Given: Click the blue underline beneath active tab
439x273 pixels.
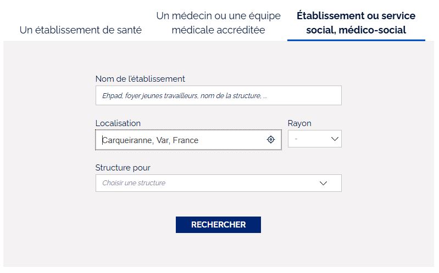Looking at the screenshot, I should pos(356,40).
